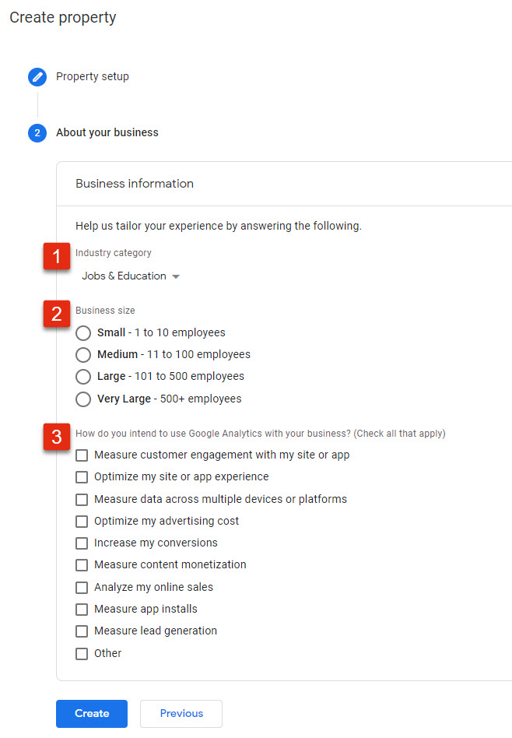Click the Jobs & Education selection
The image size is (512, 738).
(124, 276)
